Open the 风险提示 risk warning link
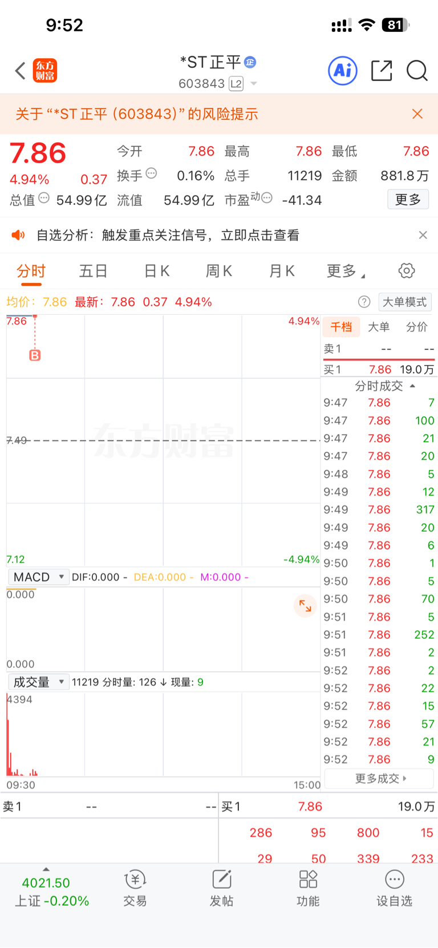This screenshot has height=948, width=438. click(x=137, y=114)
